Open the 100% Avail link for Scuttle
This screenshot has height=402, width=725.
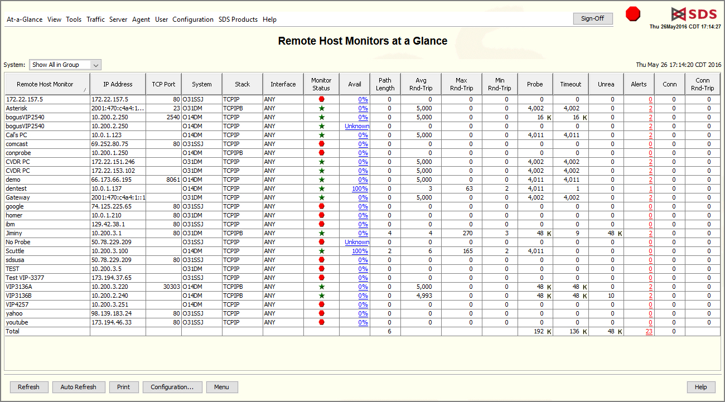point(360,251)
